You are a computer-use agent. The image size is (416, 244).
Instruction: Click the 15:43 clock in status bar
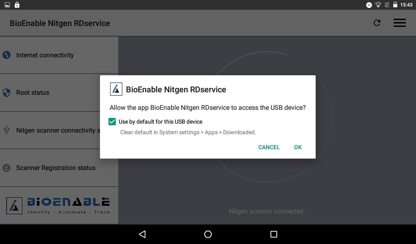tap(406, 5)
